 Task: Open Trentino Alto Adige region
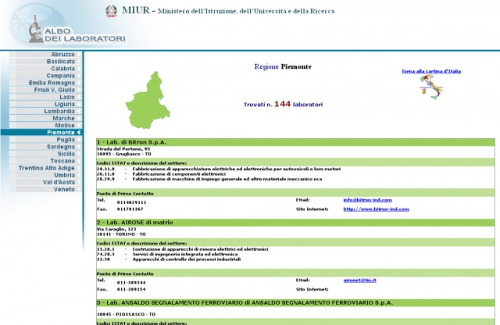pyautogui.click(x=47, y=168)
